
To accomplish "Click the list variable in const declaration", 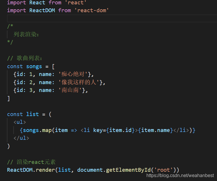I will tap(33, 114).
